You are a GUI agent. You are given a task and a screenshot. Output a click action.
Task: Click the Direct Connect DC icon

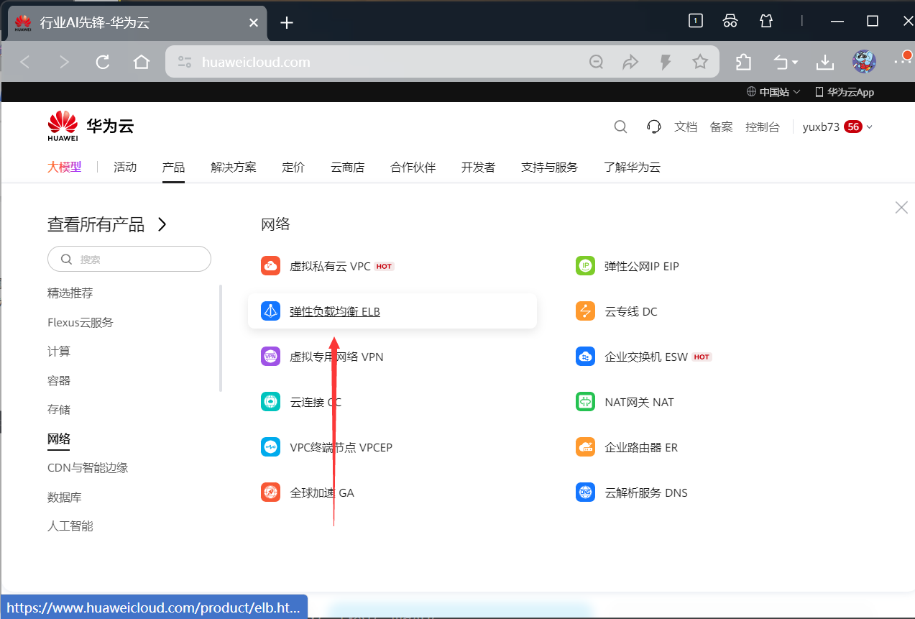click(586, 311)
